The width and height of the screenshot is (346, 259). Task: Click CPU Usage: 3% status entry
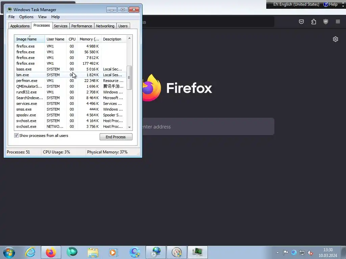[x=56, y=152]
